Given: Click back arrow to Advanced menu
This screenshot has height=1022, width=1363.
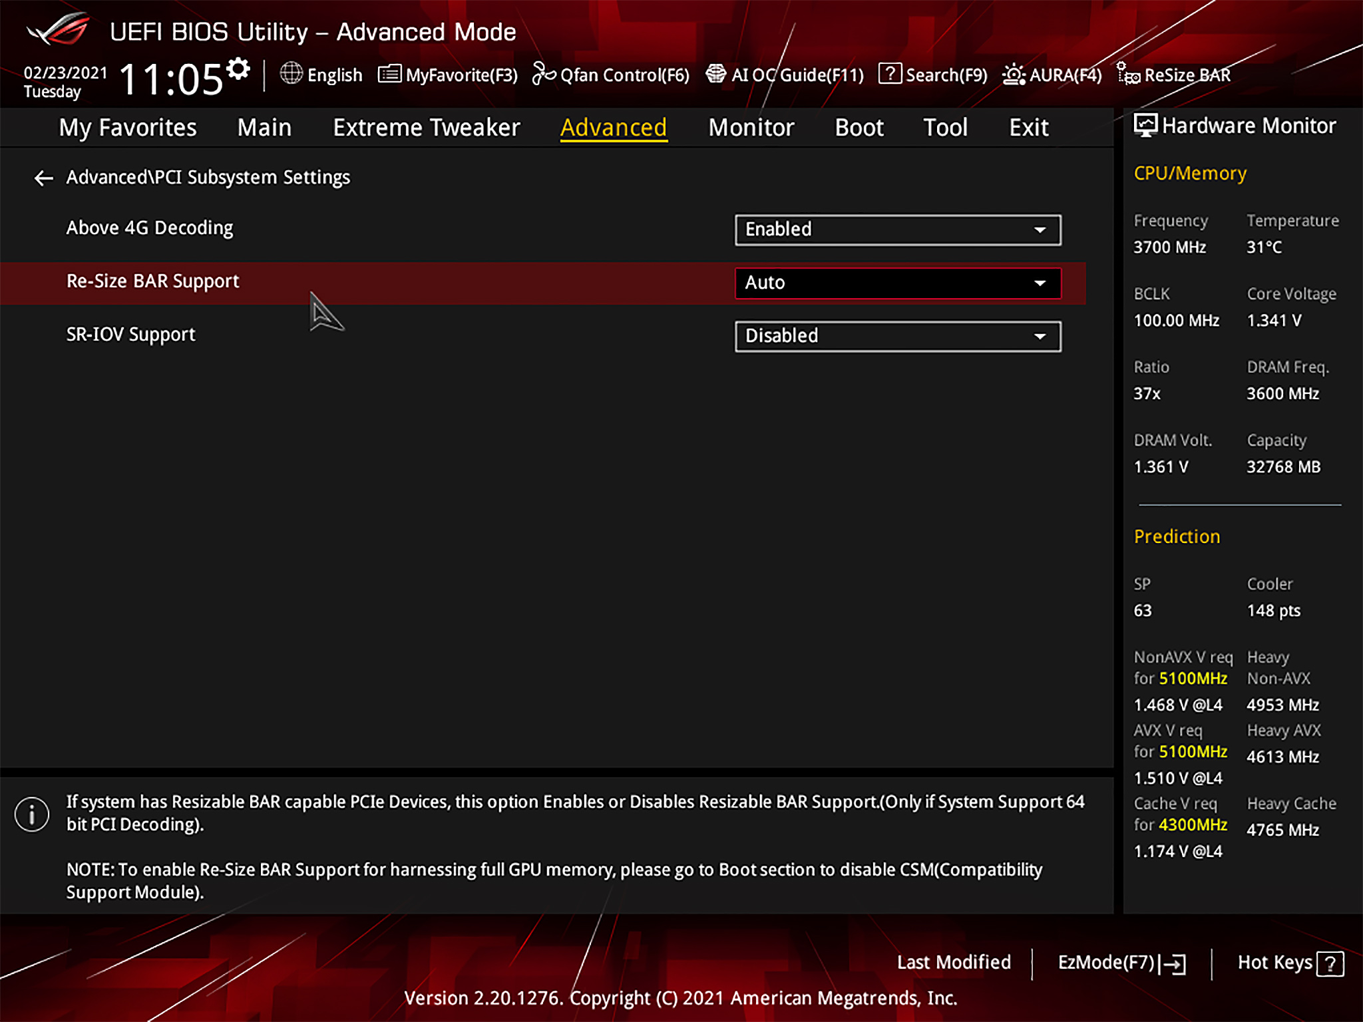Looking at the screenshot, I should pyautogui.click(x=43, y=178).
